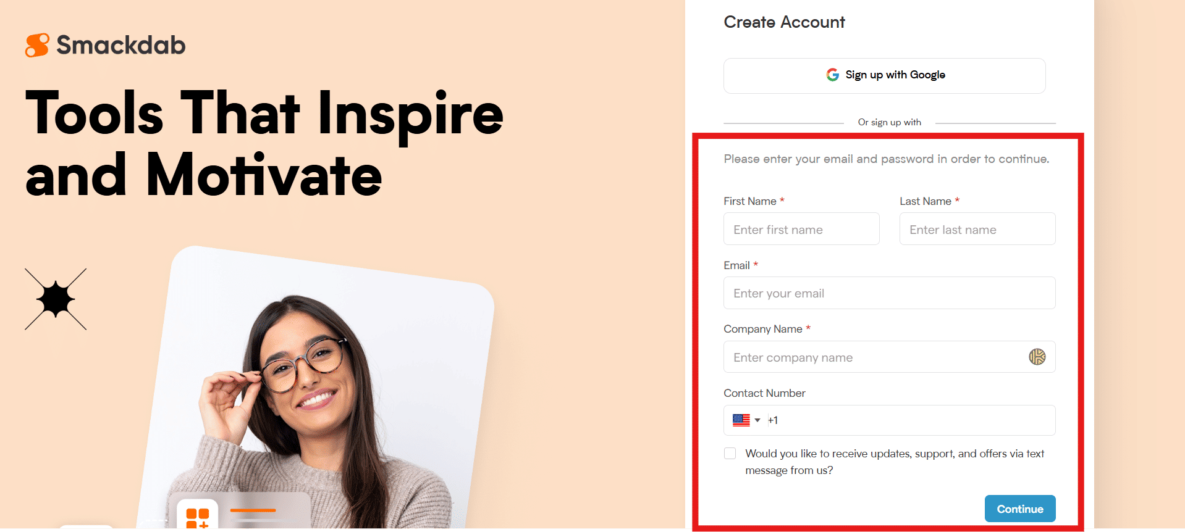Click into the Enter your email field

click(x=890, y=293)
